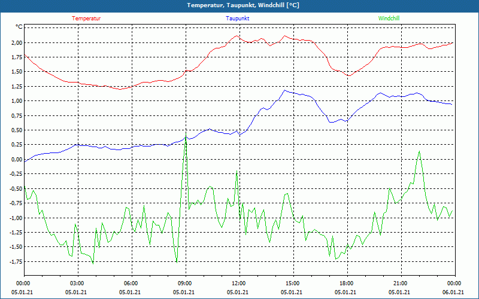The image size is (479, 299).
Task: Click the 2,00 y-axis value
Action: pos(17,42)
